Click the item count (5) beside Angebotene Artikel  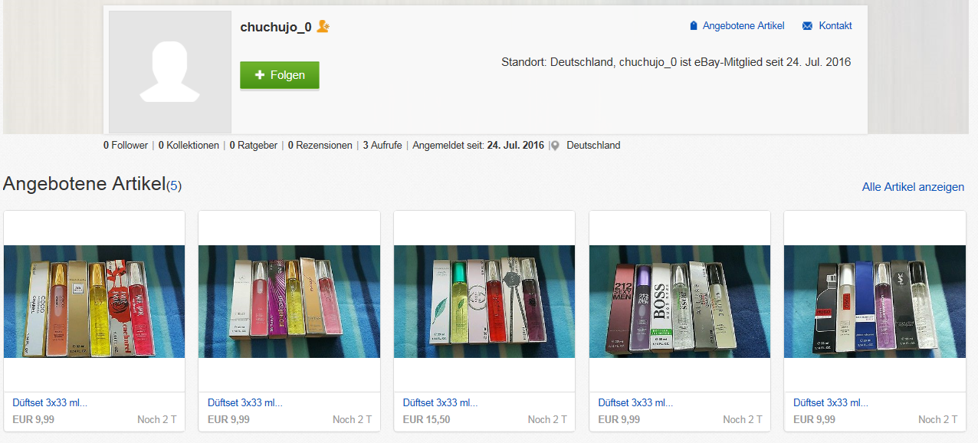click(174, 185)
